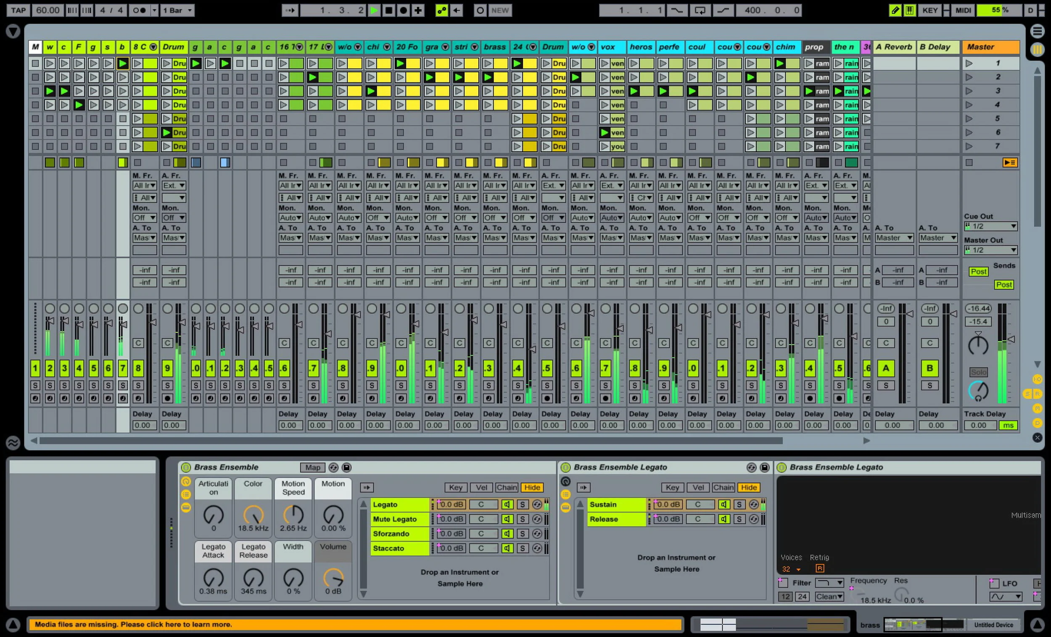Open the Cue Out routing dropdown
Image resolution: width=1051 pixels, height=637 pixels.
point(990,226)
